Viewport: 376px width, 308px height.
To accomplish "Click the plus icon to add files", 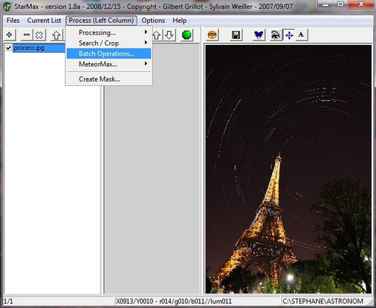I will [10, 35].
